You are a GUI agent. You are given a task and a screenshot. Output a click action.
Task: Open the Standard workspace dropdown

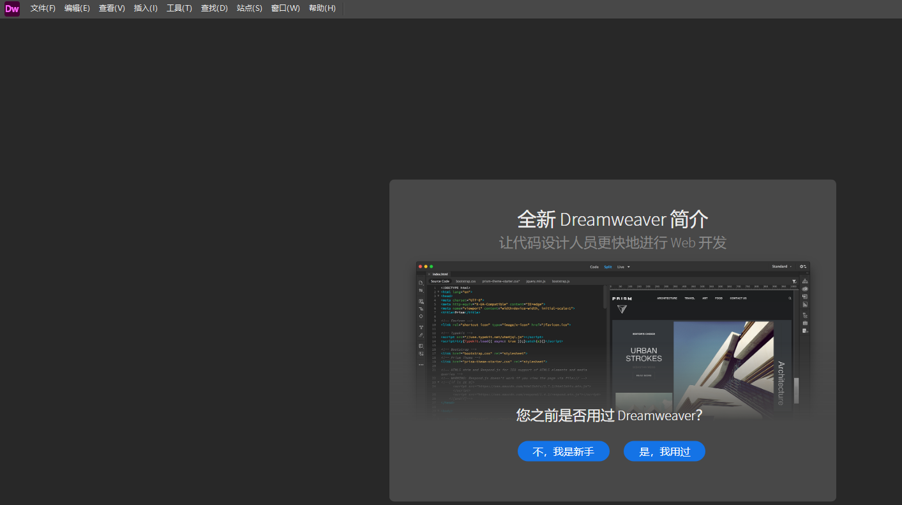(x=780, y=267)
